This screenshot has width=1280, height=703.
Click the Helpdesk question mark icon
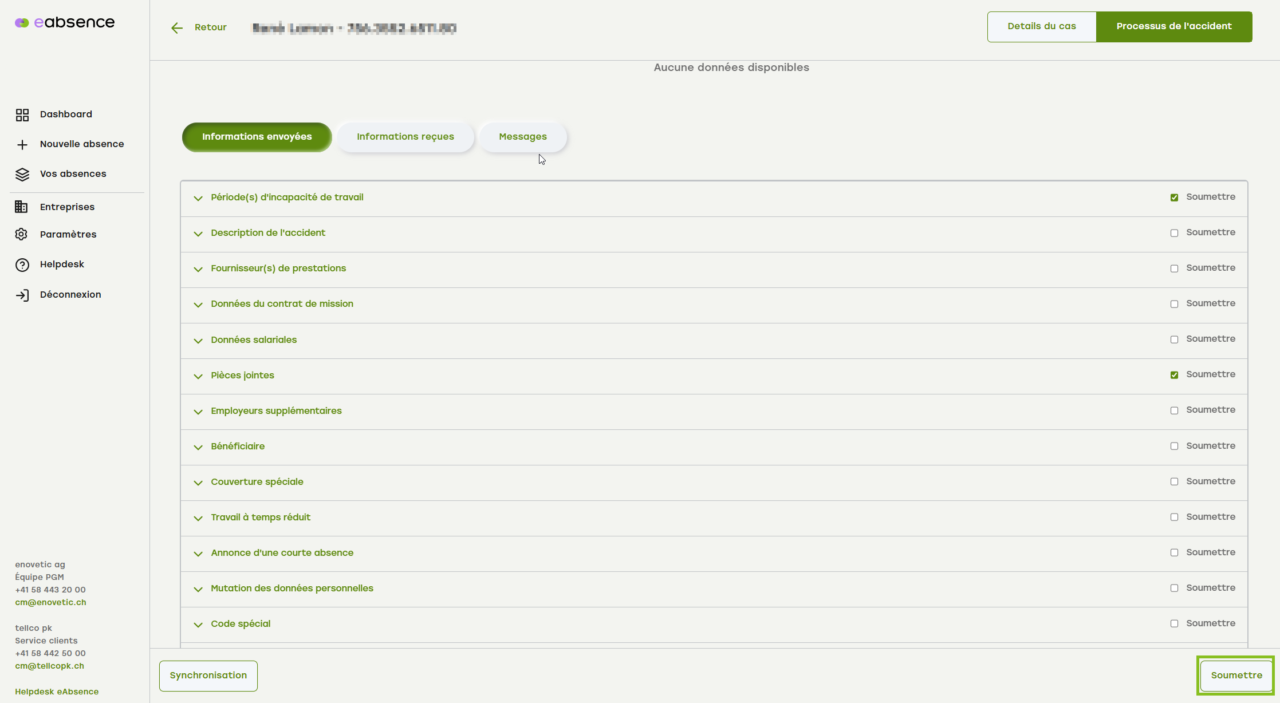coord(22,265)
